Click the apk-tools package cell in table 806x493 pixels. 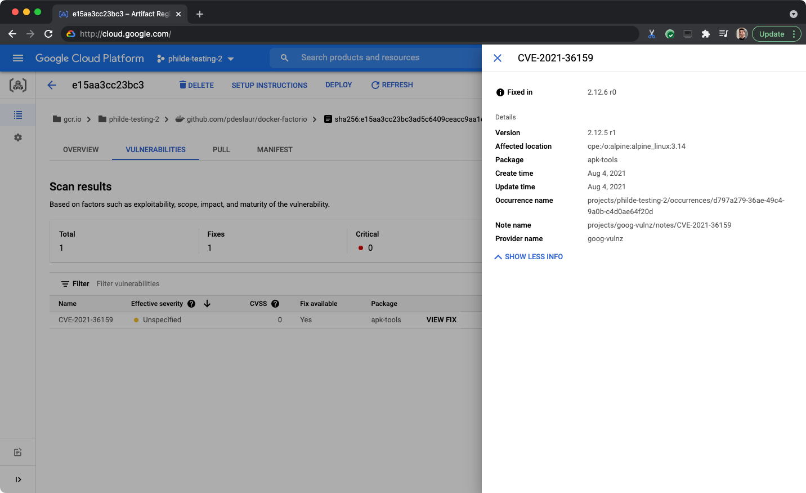point(386,320)
